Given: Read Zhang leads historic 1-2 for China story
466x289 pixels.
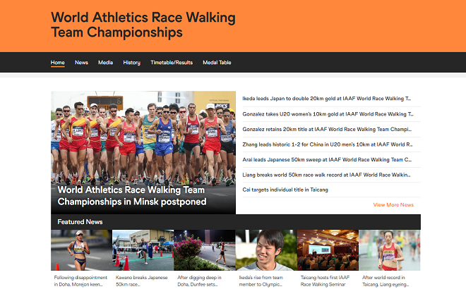Looking at the screenshot, I should (x=327, y=144).
